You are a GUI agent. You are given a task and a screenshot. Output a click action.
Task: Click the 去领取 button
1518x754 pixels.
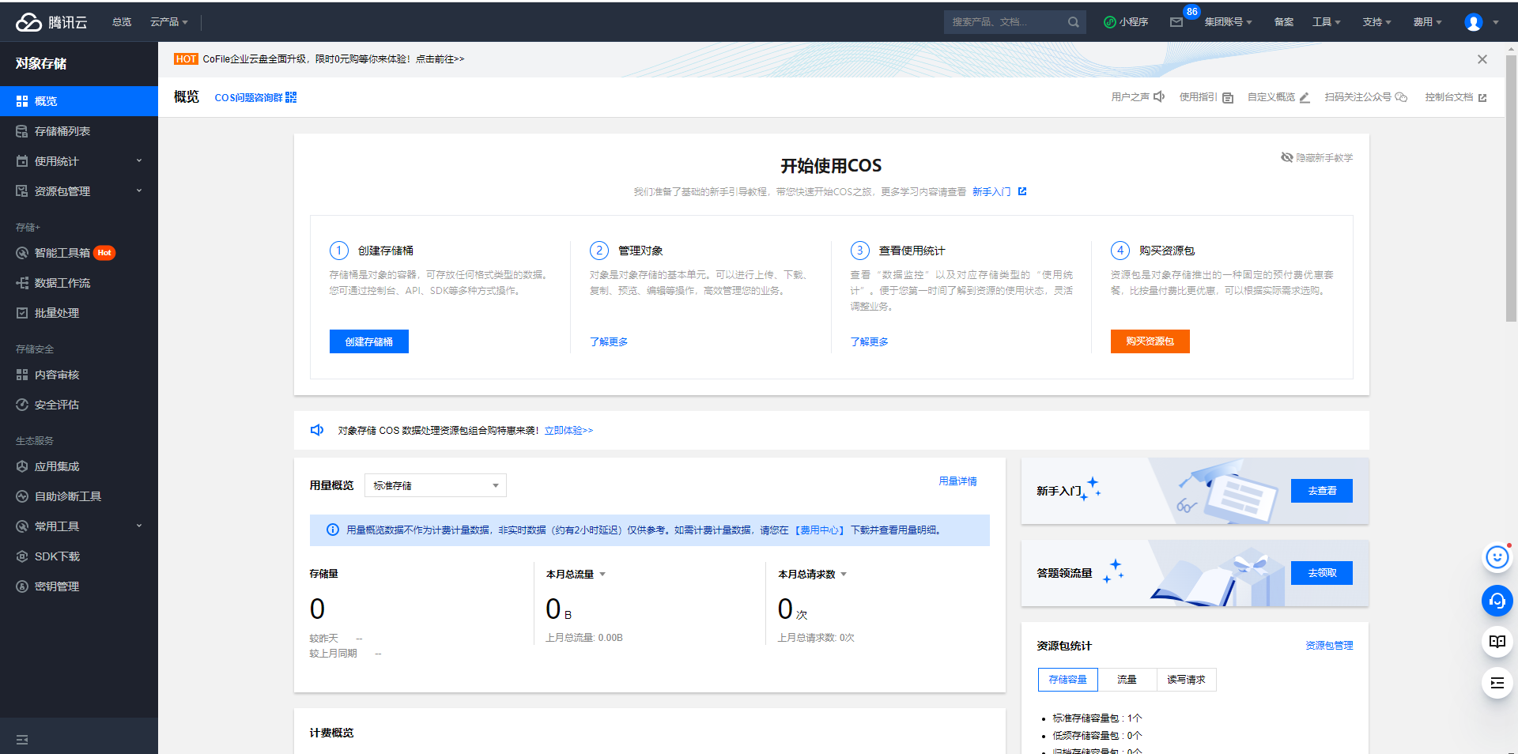1322,573
